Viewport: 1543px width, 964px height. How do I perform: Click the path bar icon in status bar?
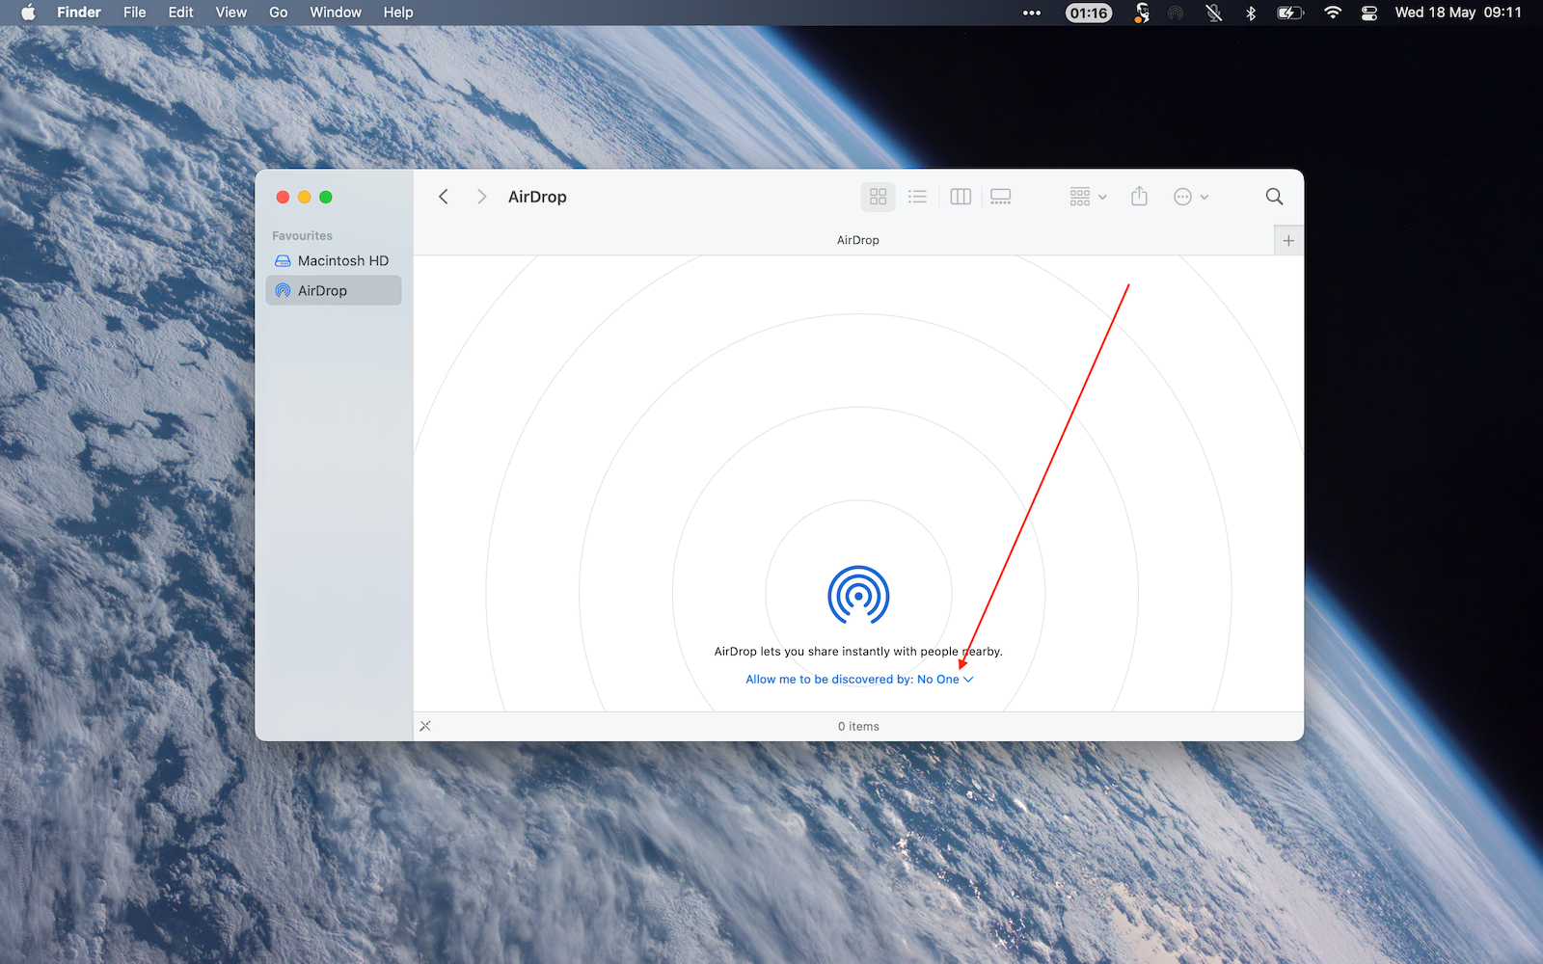pyautogui.click(x=425, y=726)
